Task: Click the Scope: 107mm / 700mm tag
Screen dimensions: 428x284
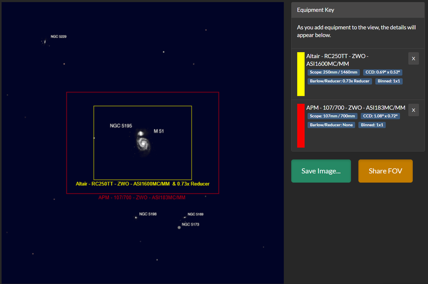Action: click(332, 116)
